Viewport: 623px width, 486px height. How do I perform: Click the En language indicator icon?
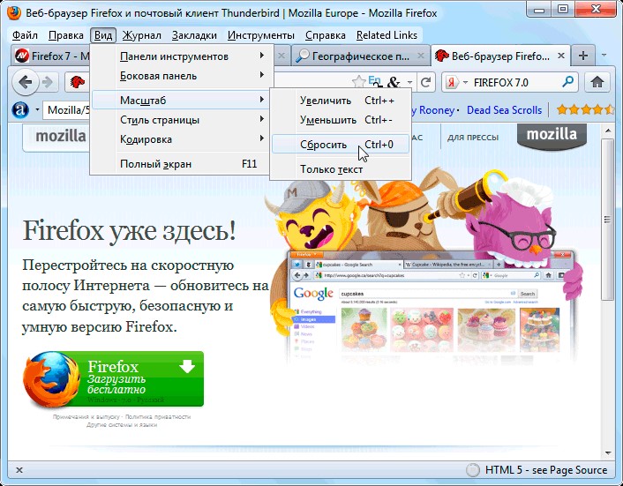[374, 80]
